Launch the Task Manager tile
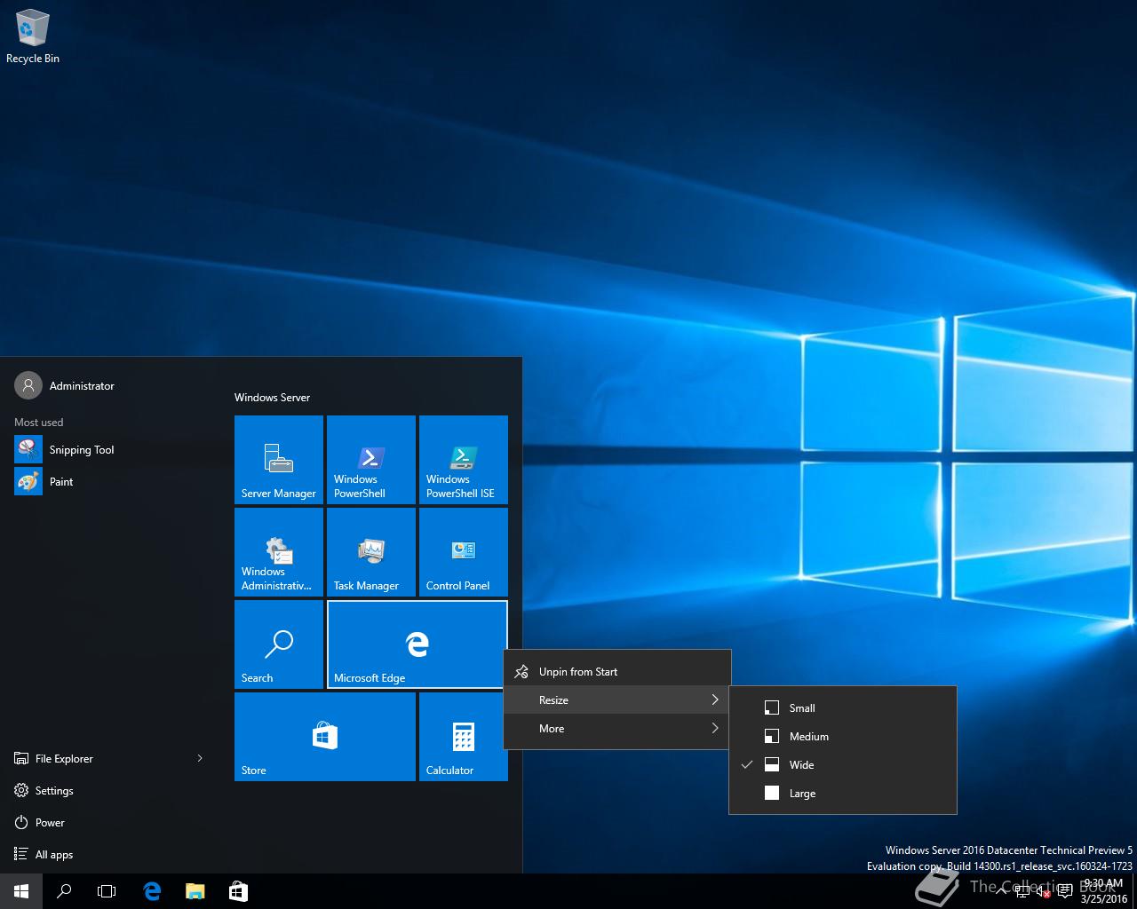The image size is (1137, 909). point(371,552)
